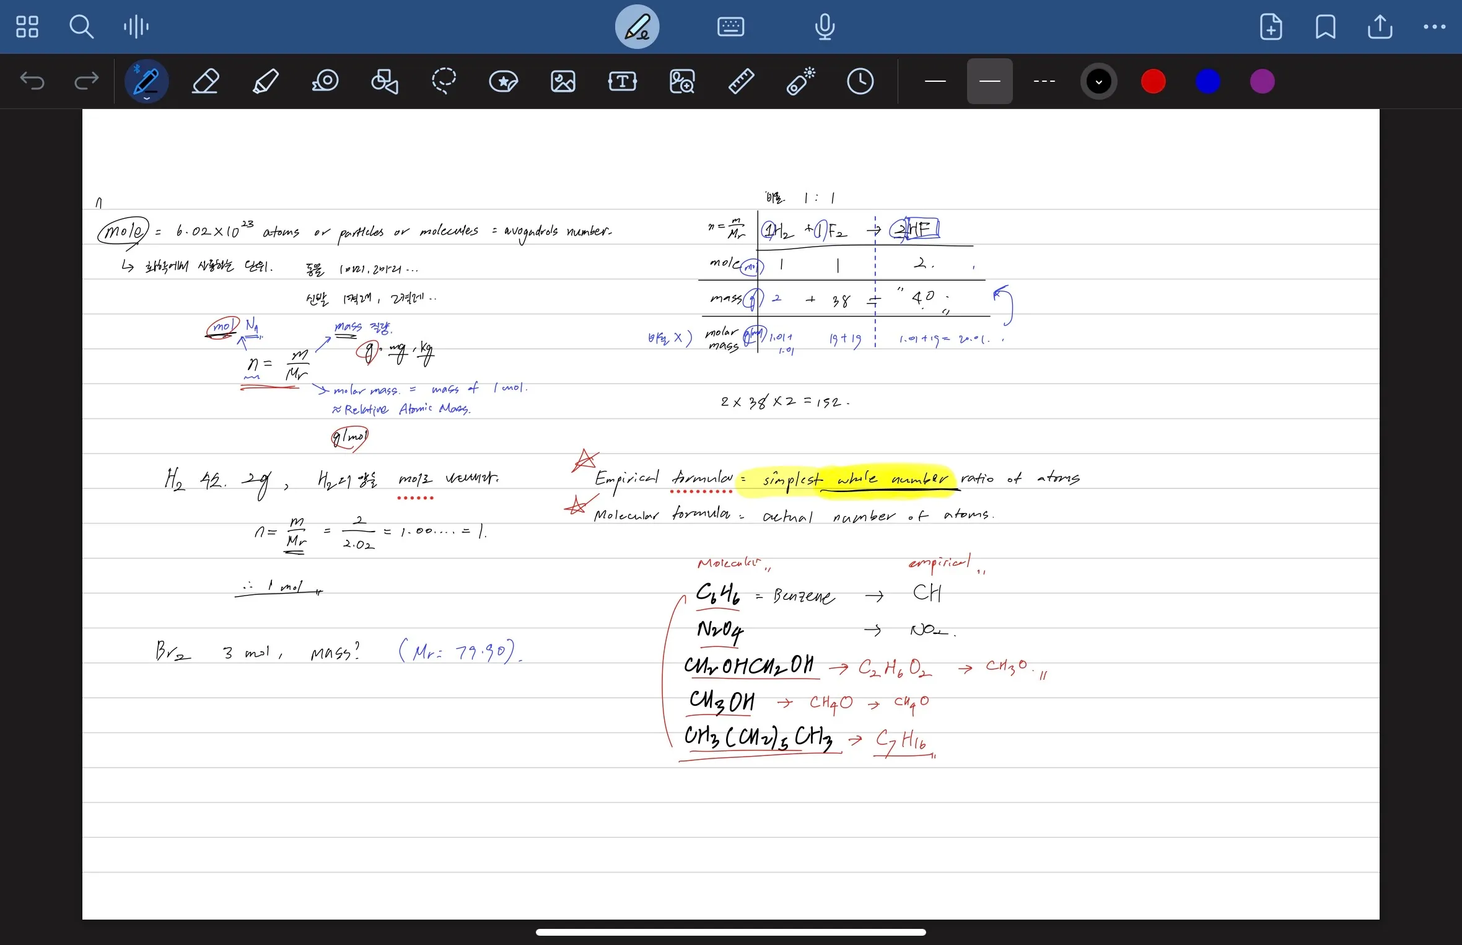The width and height of the screenshot is (1462, 945).
Task: Select the Laser pointer tool
Action: (x=800, y=81)
